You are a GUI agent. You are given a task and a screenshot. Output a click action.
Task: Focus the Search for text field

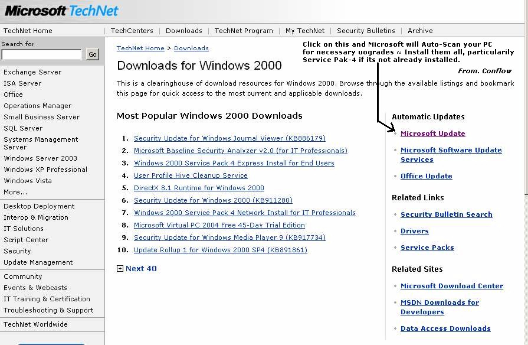(x=41, y=54)
